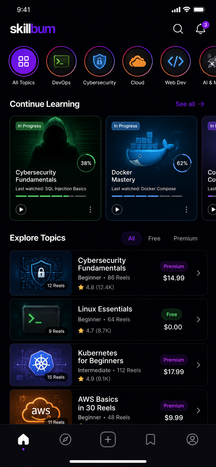Open more options on Cybersecurity Fundamentals card

click(90, 209)
